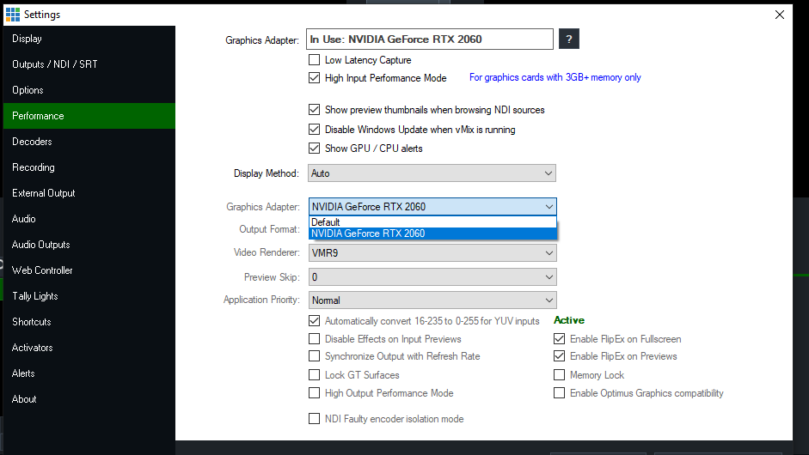809x455 pixels.
Task: Select NVIDIA GeForce RTX 2060 list option
Action: 432,234
